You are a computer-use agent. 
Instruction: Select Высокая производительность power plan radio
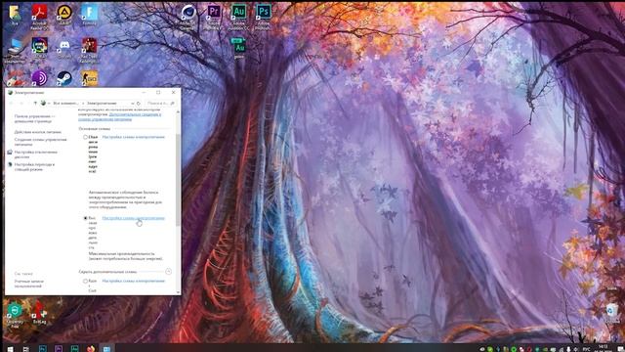click(85, 218)
